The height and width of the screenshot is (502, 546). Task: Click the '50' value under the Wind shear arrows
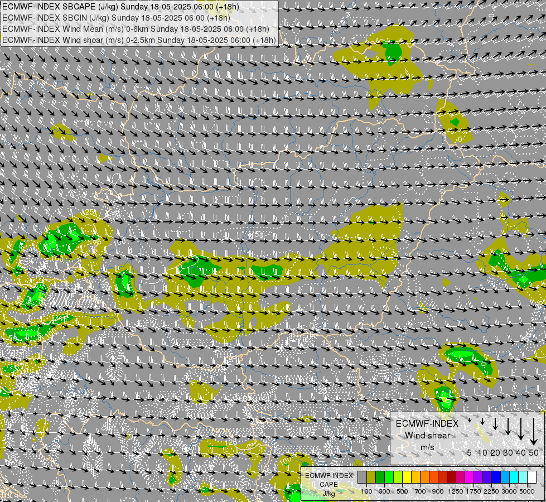(534, 452)
